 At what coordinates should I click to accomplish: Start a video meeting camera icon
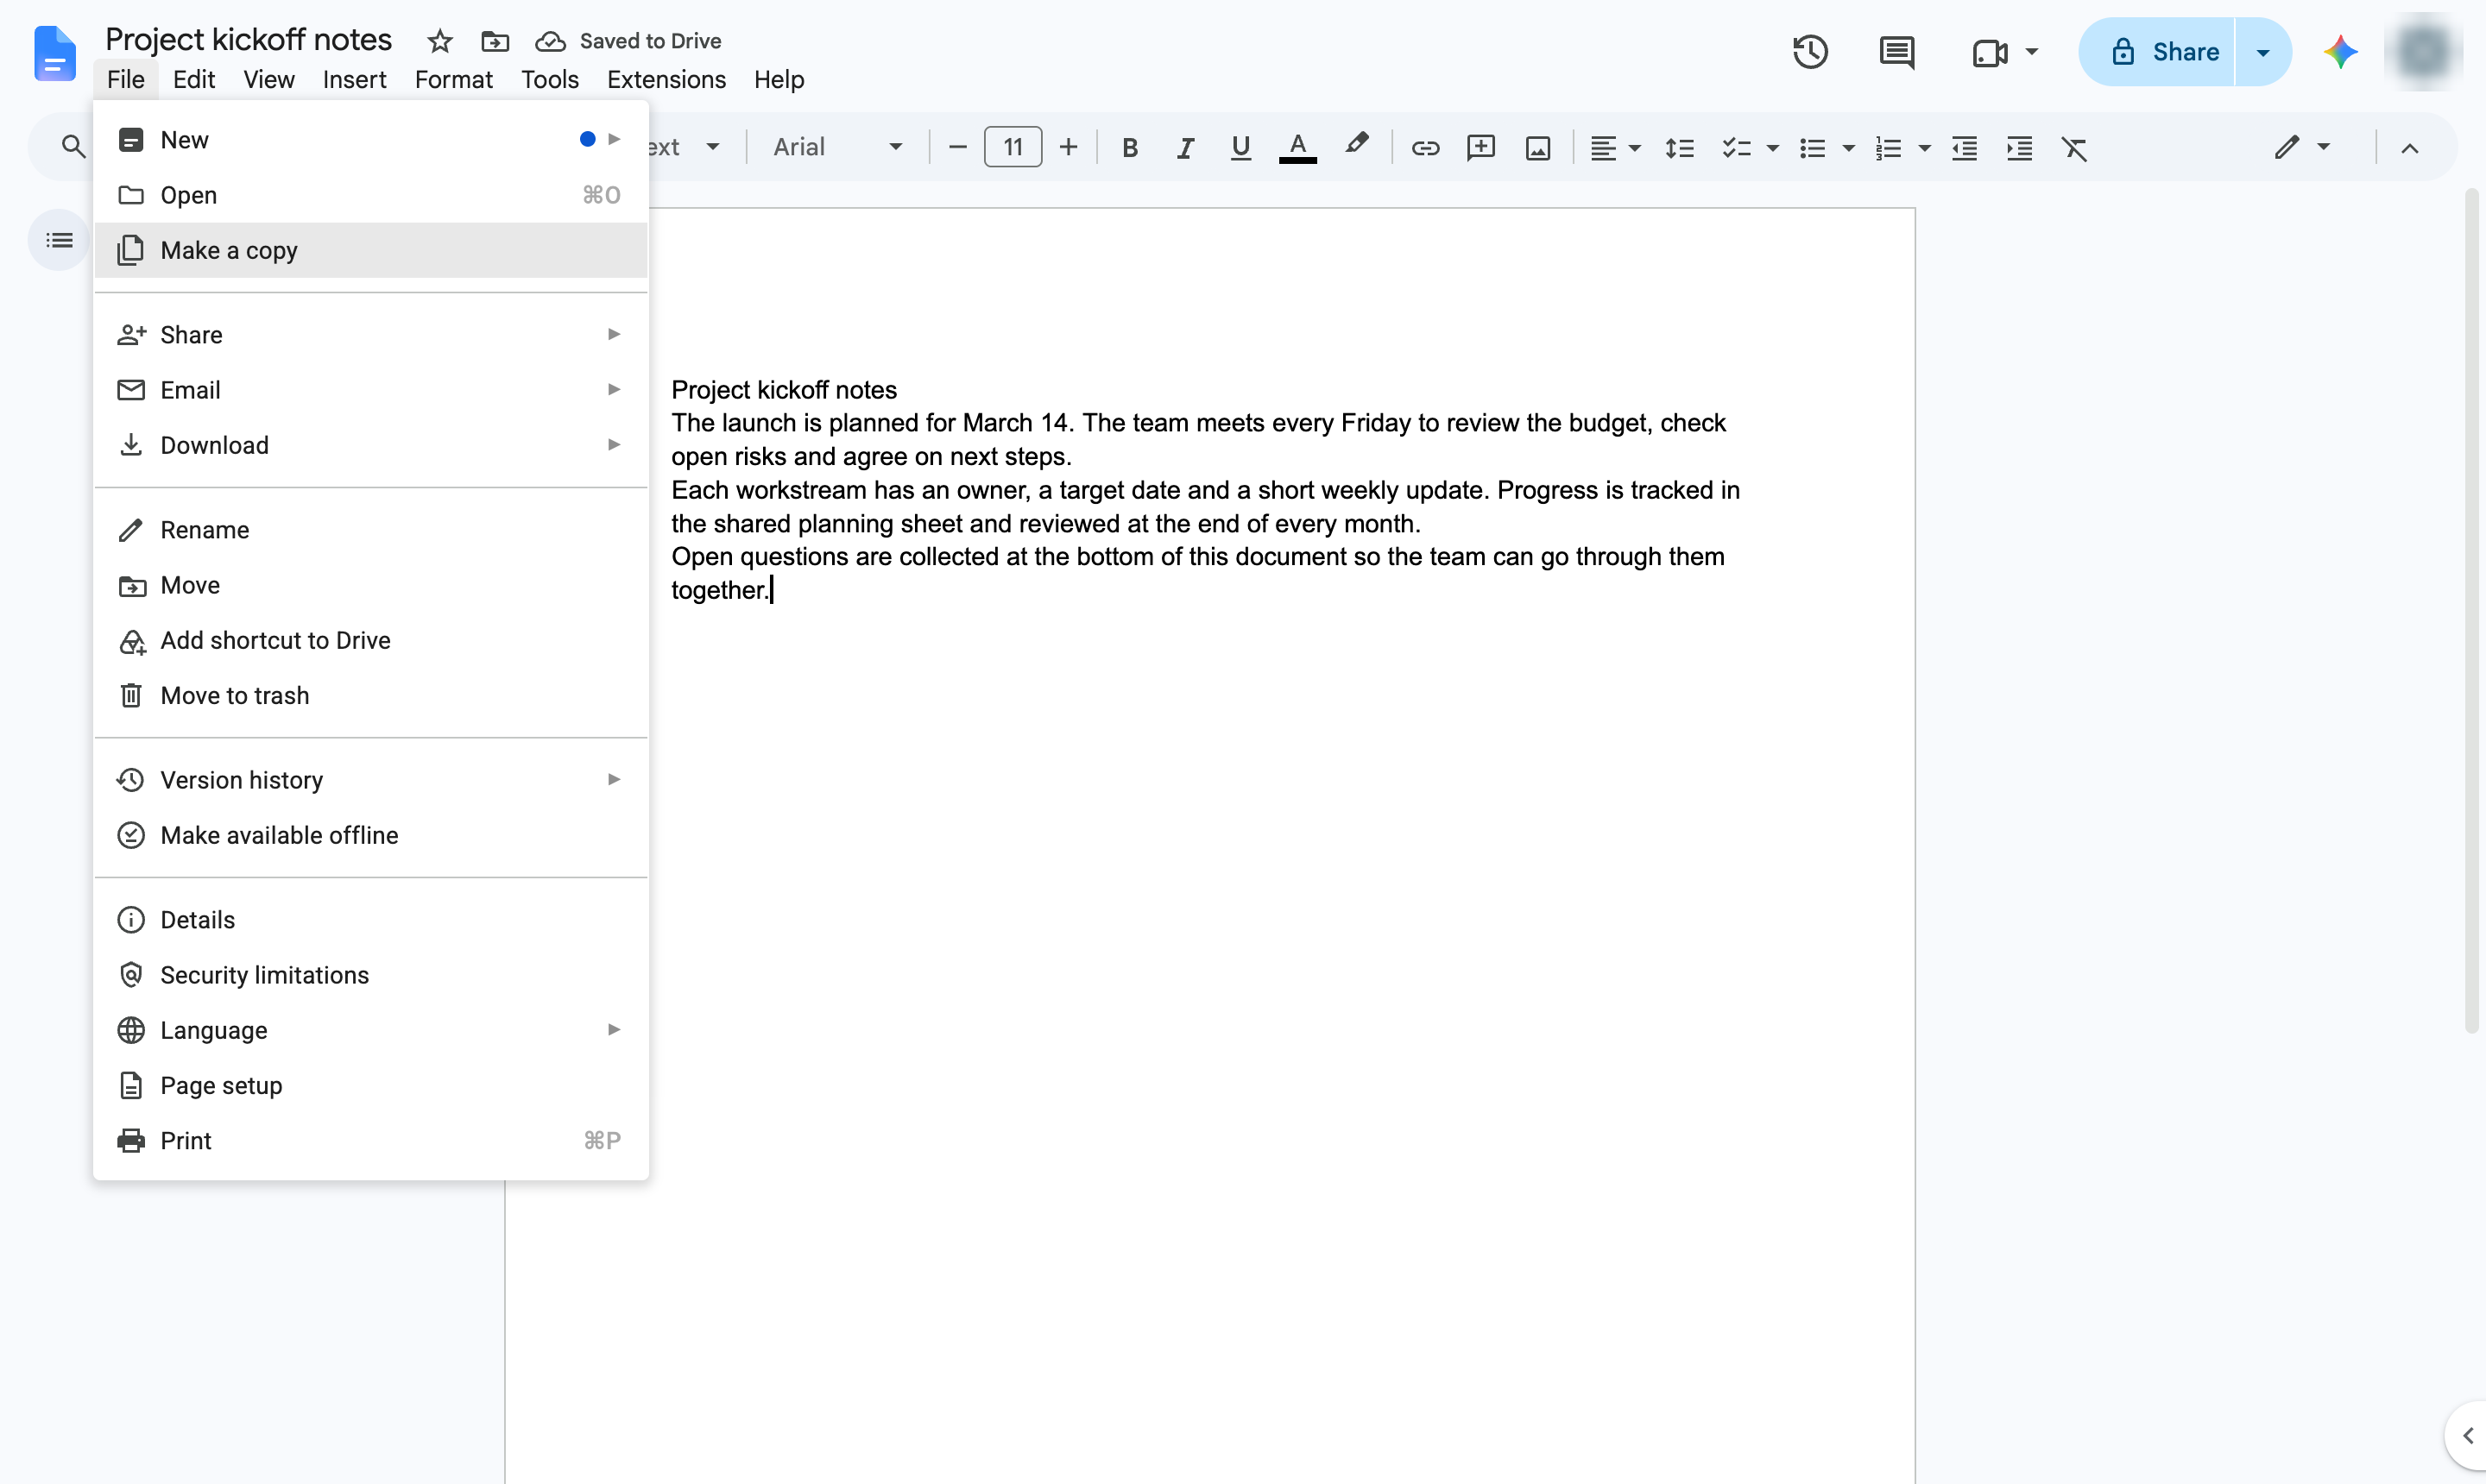[x=1990, y=52]
